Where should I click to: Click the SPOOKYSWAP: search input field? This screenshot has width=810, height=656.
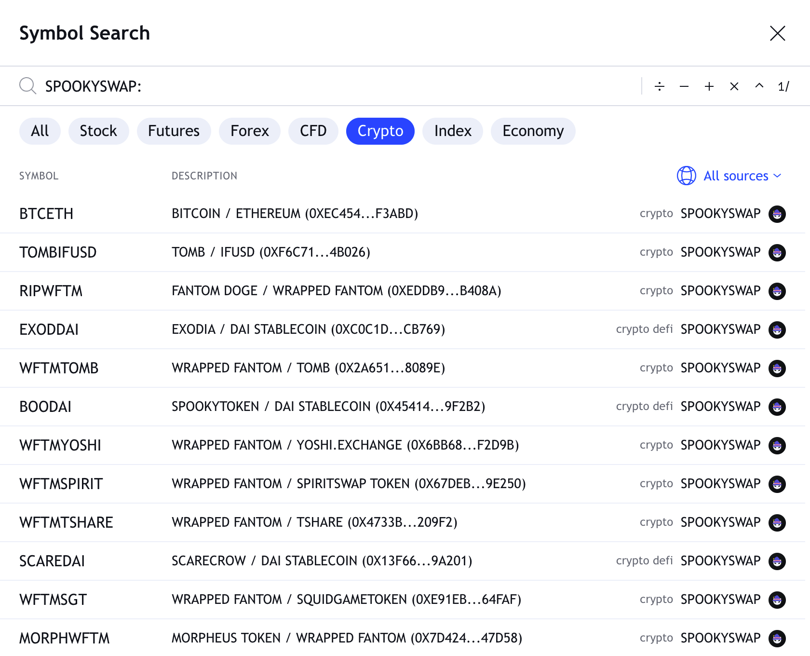tap(337, 86)
